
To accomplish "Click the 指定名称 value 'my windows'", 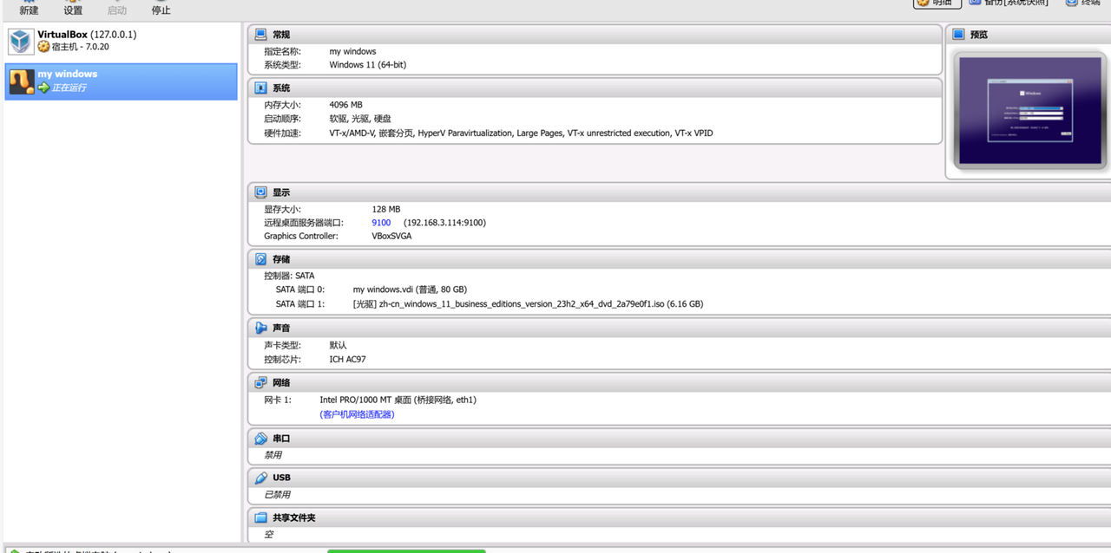I will (x=352, y=51).
